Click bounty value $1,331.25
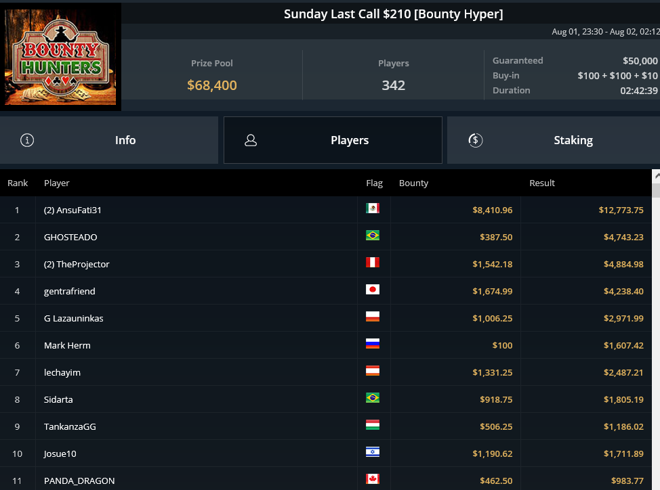 tap(493, 372)
